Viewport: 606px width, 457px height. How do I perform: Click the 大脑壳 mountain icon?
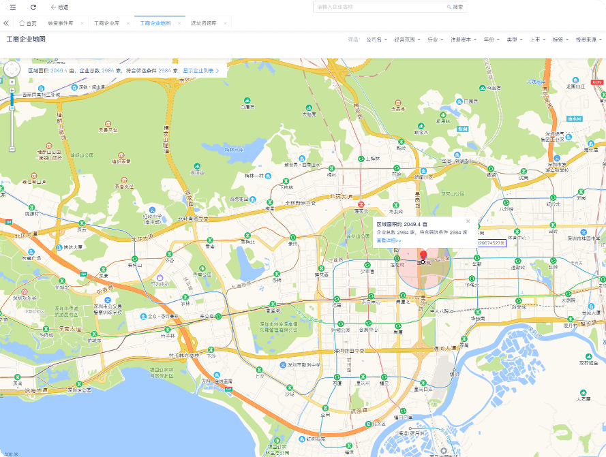309,108
